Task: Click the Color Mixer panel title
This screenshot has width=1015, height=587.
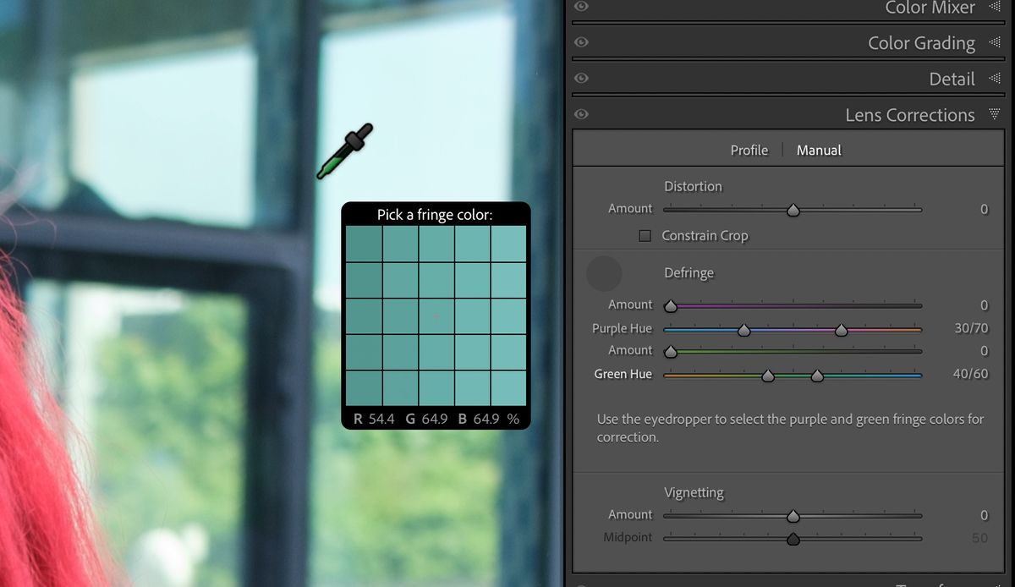Action: pyautogui.click(x=930, y=8)
